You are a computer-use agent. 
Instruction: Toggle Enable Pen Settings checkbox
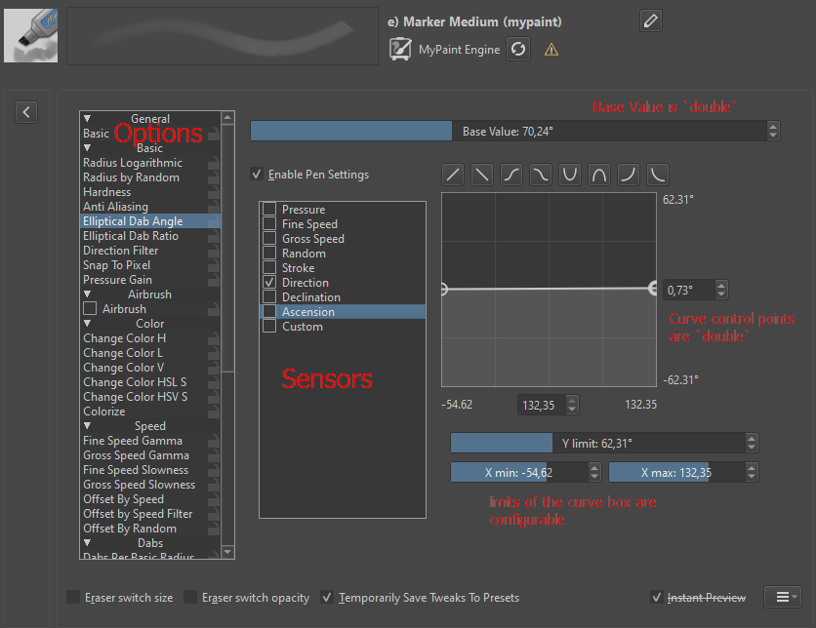click(257, 175)
